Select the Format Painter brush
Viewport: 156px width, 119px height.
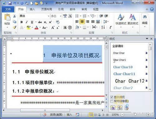(14, 27)
